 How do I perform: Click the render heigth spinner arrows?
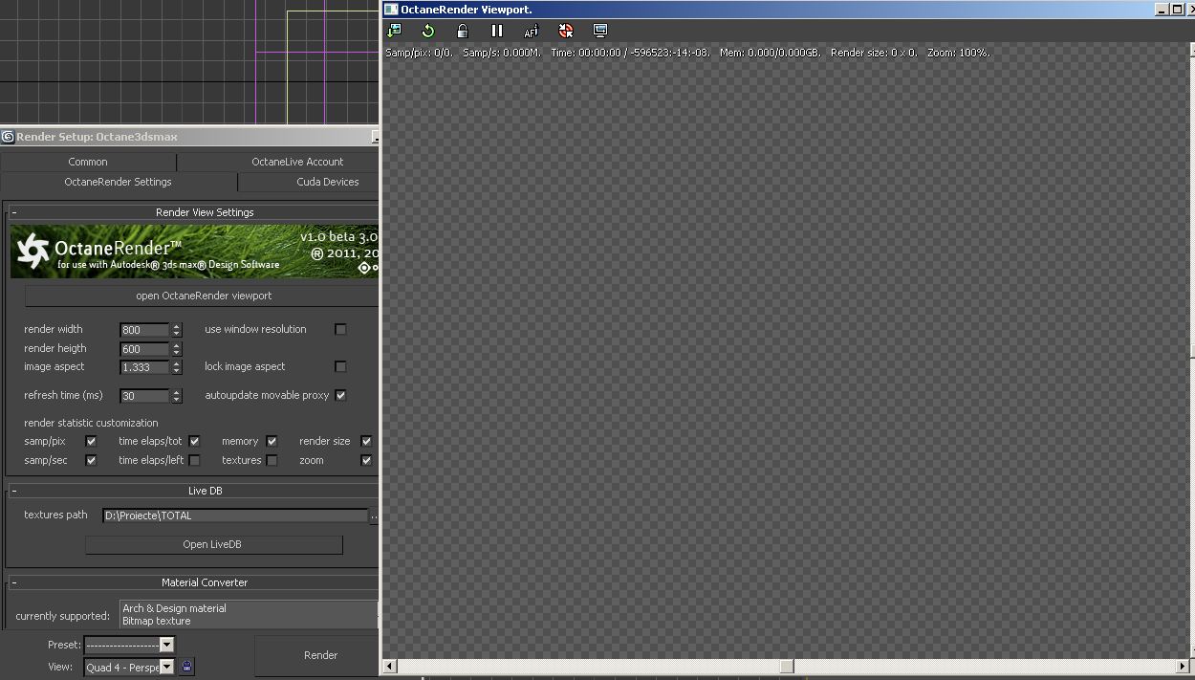point(176,349)
